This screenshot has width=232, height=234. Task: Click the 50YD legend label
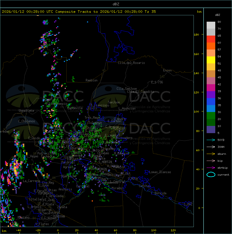click(221, 140)
